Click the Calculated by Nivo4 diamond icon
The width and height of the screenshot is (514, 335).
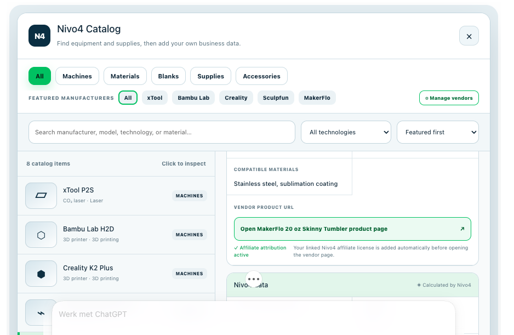(x=419, y=285)
